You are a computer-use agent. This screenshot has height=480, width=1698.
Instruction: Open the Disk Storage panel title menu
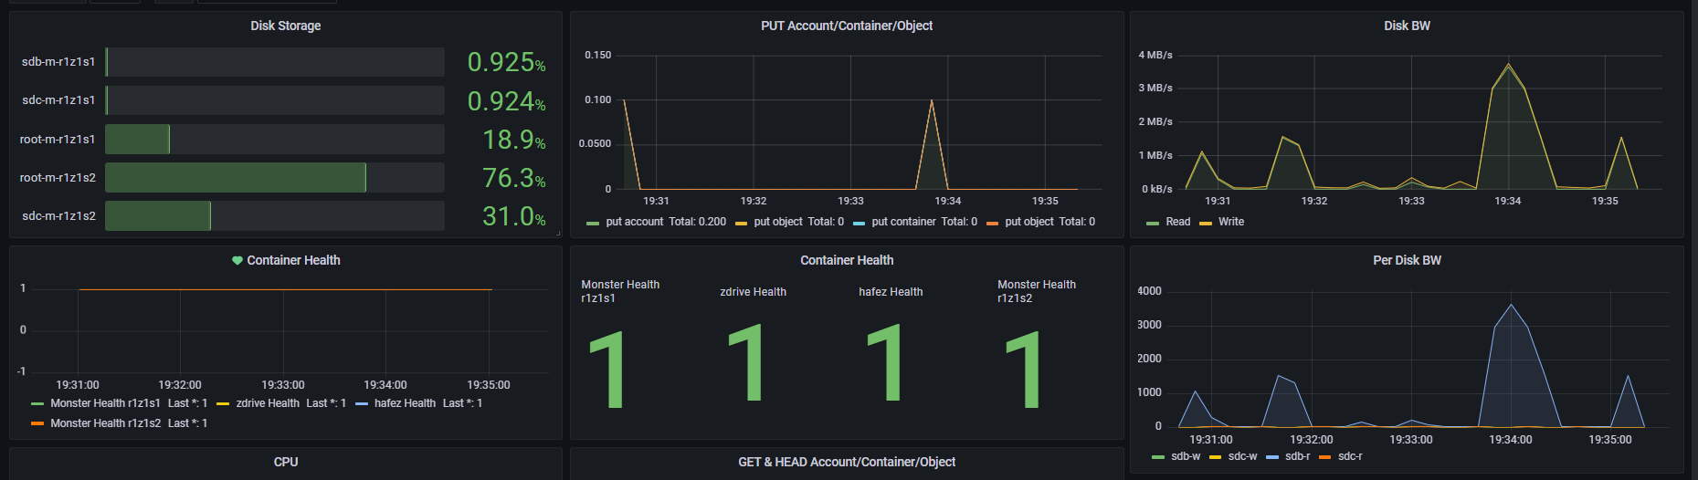click(286, 26)
